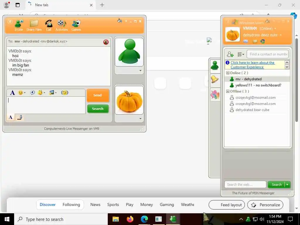This screenshot has width=300, height=225.
Task: Open dropdown under pumpkin picture in conversation
Action: pyautogui.click(x=140, y=119)
